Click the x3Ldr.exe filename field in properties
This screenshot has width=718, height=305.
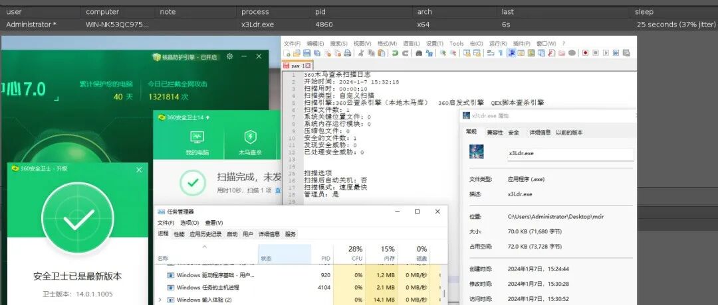pyautogui.click(x=570, y=154)
